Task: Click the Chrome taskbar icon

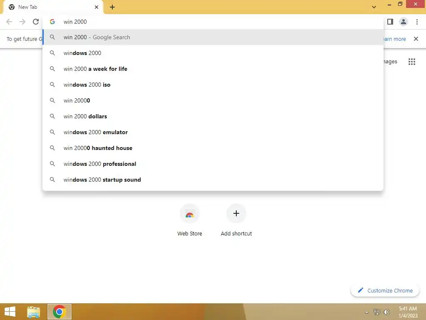Action: 59,312
